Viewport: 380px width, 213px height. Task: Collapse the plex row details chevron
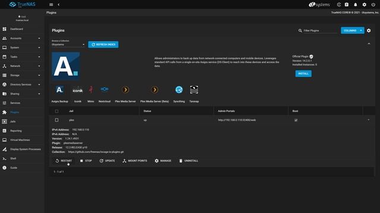pos(369,120)
